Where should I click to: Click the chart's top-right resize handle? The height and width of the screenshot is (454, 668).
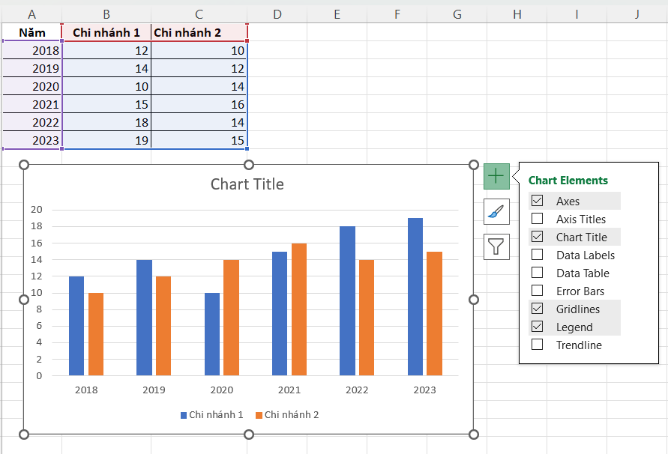coord(473,165)
